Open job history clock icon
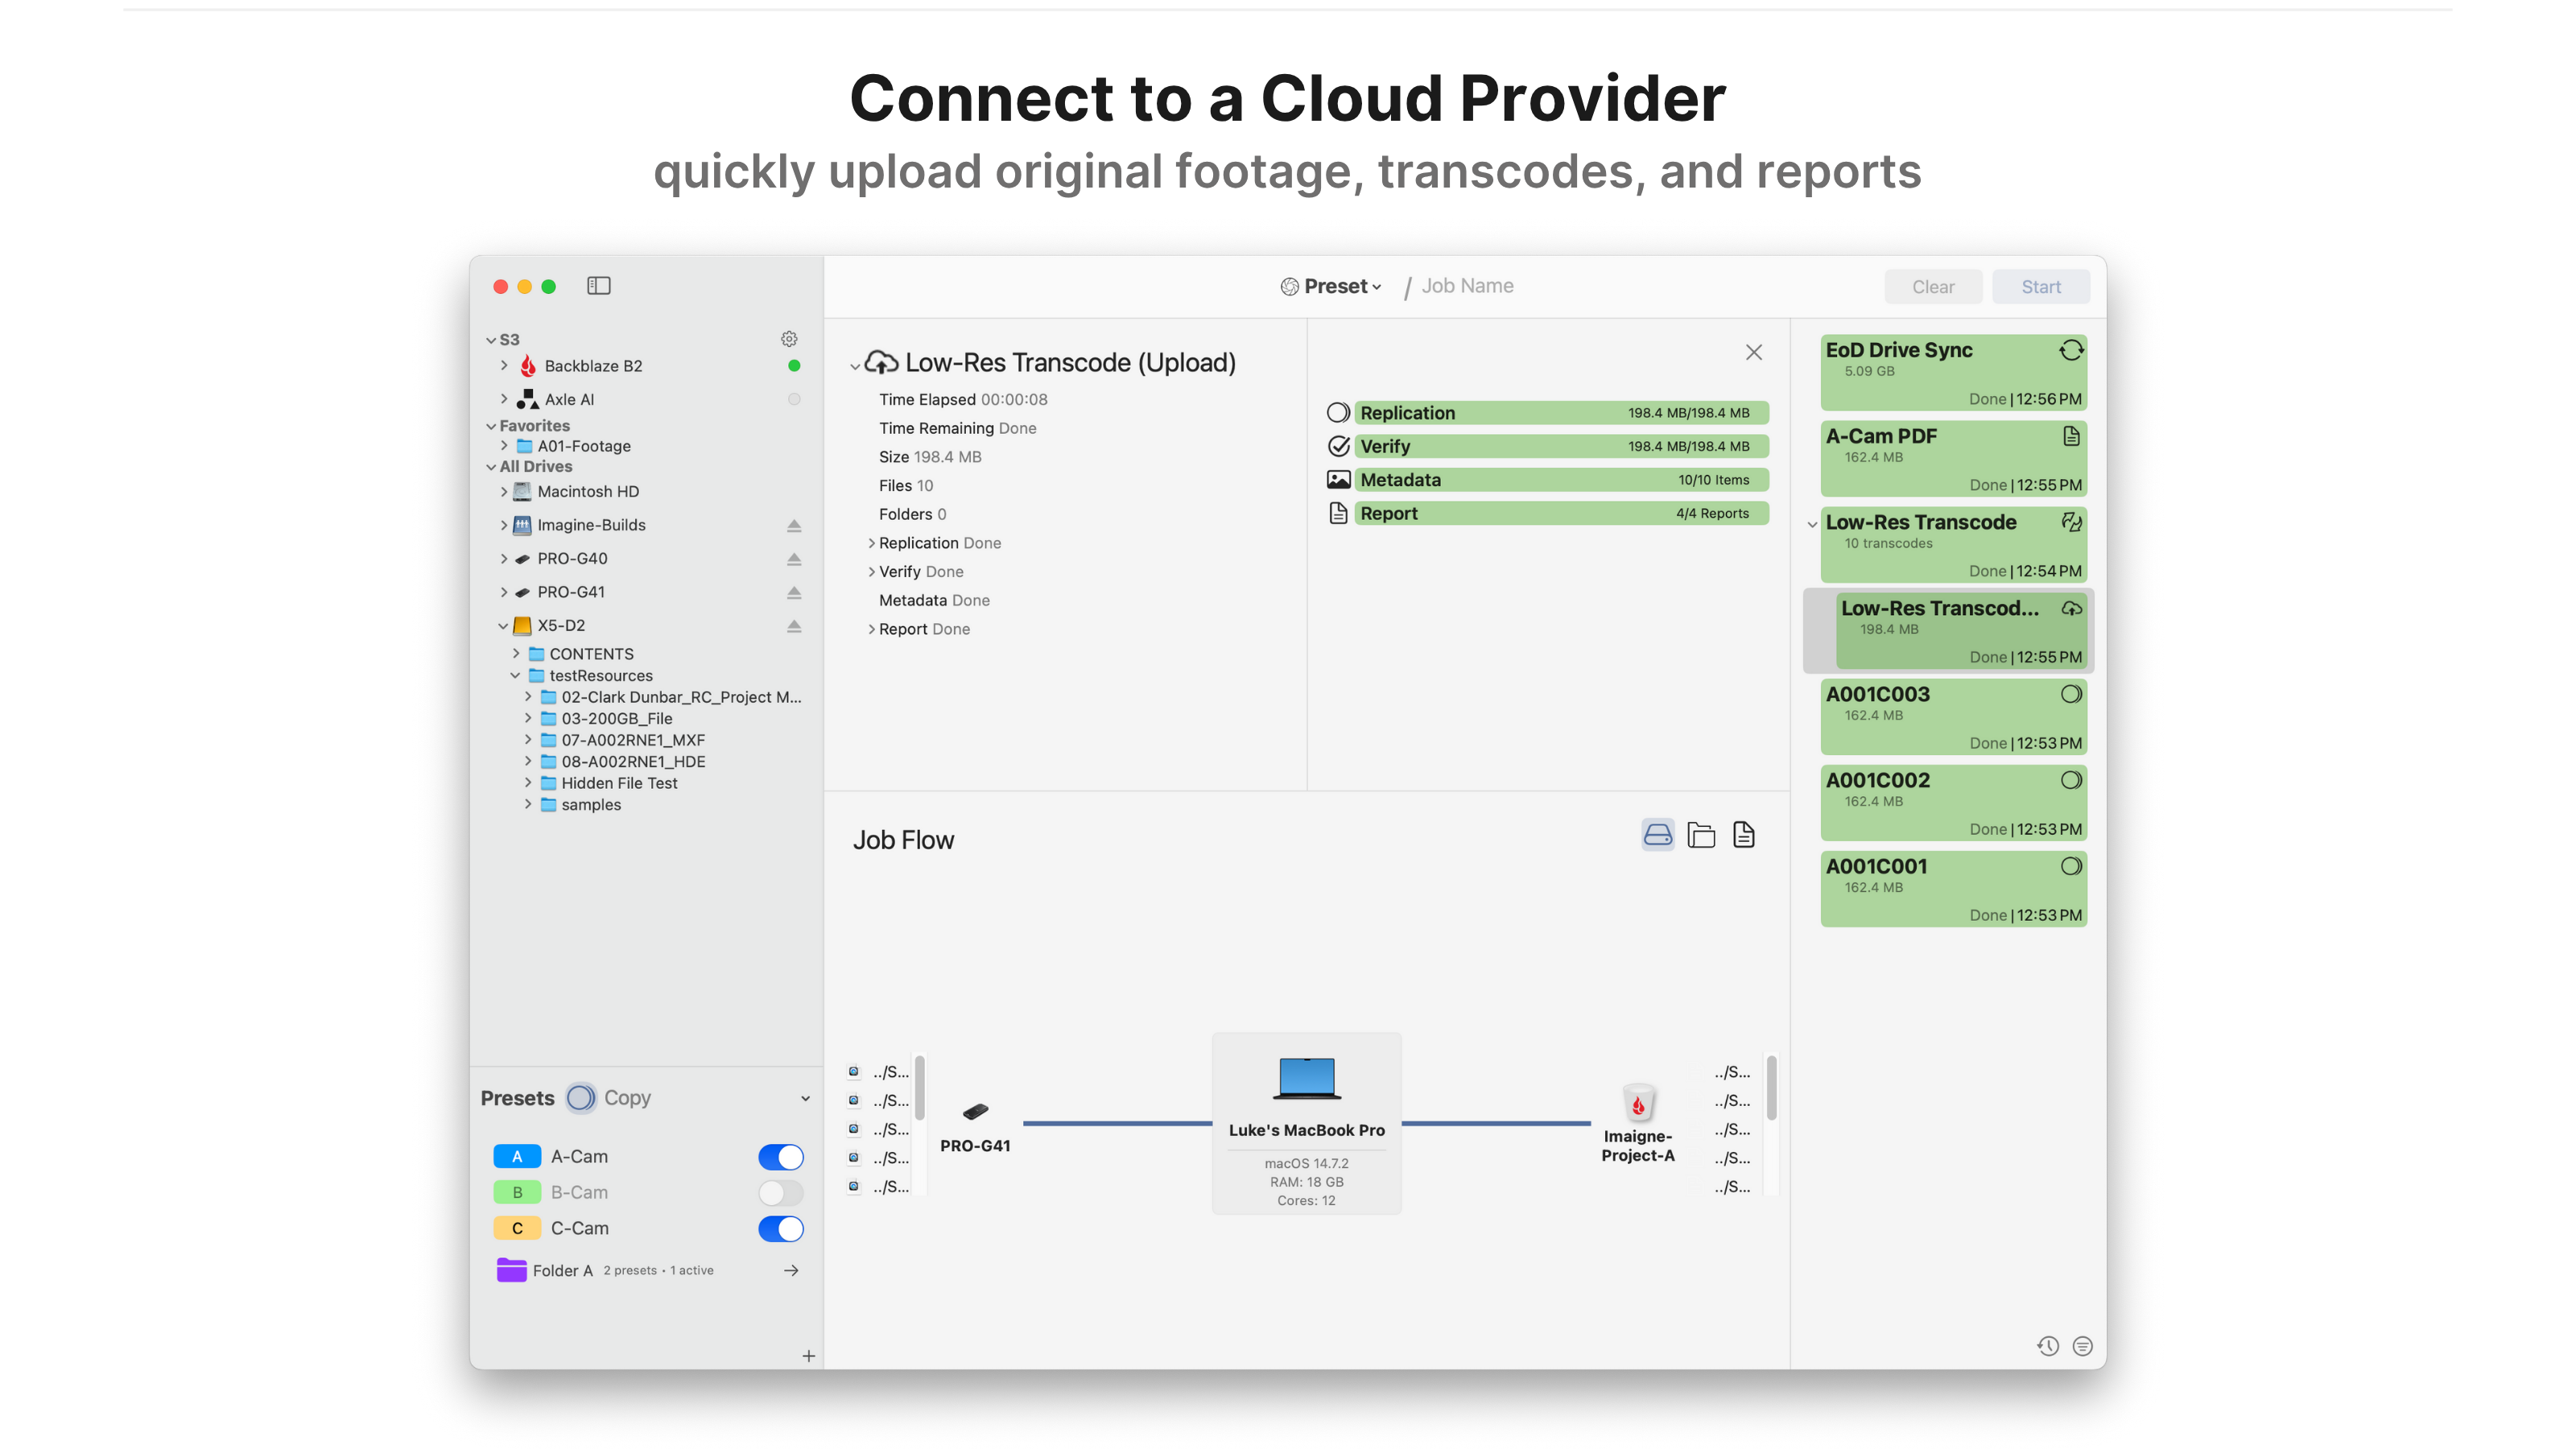The image size is (2576, 1449). click(x=2048, y=1346)
